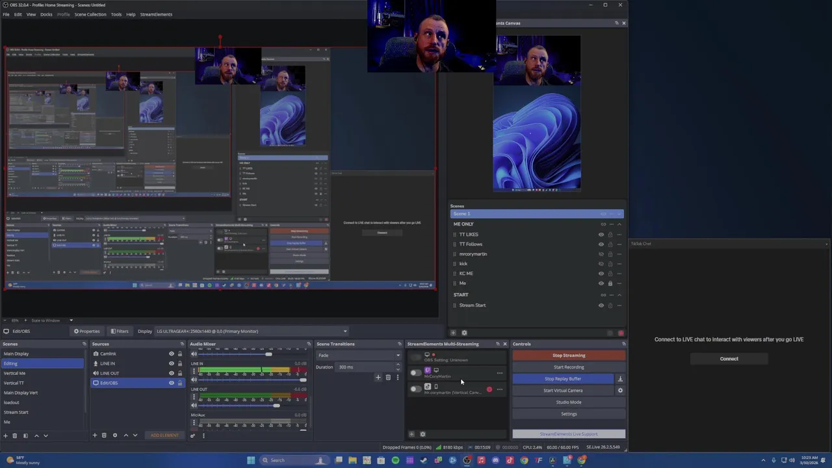Remove transition with trash icon
Screen dimensions: 832x468
388,378
